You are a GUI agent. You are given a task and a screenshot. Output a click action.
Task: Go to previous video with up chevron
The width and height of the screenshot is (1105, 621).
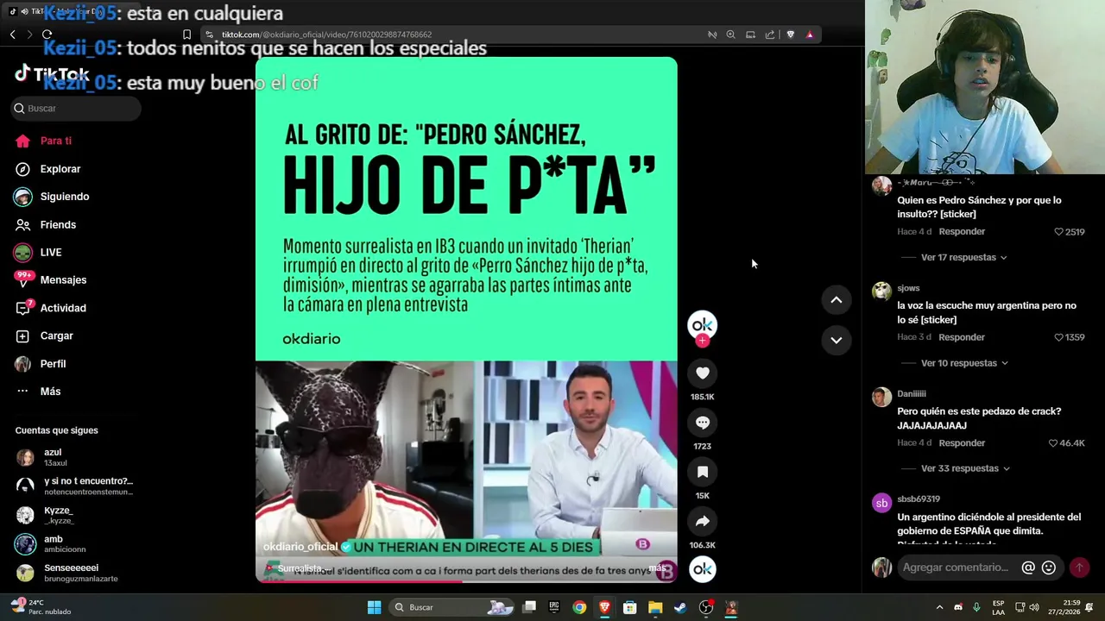point(836,300)
